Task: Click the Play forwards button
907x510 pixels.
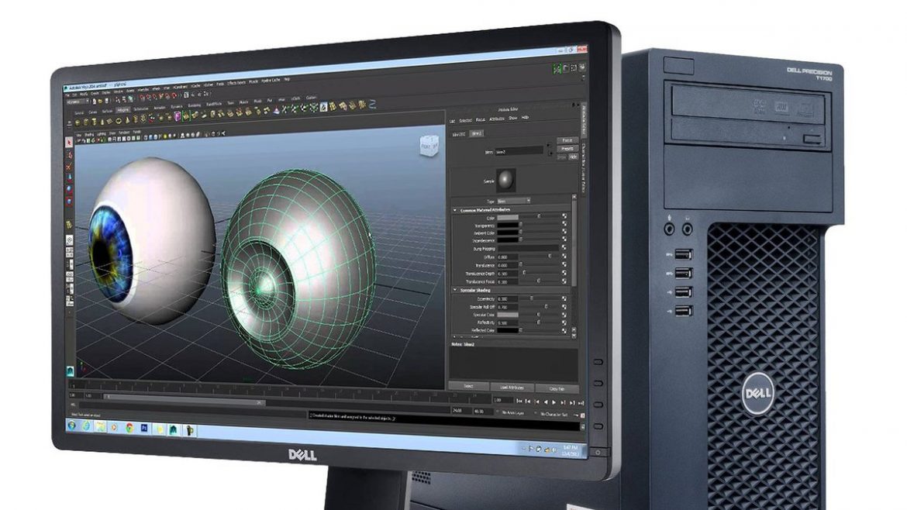Action: click(554, 401)
